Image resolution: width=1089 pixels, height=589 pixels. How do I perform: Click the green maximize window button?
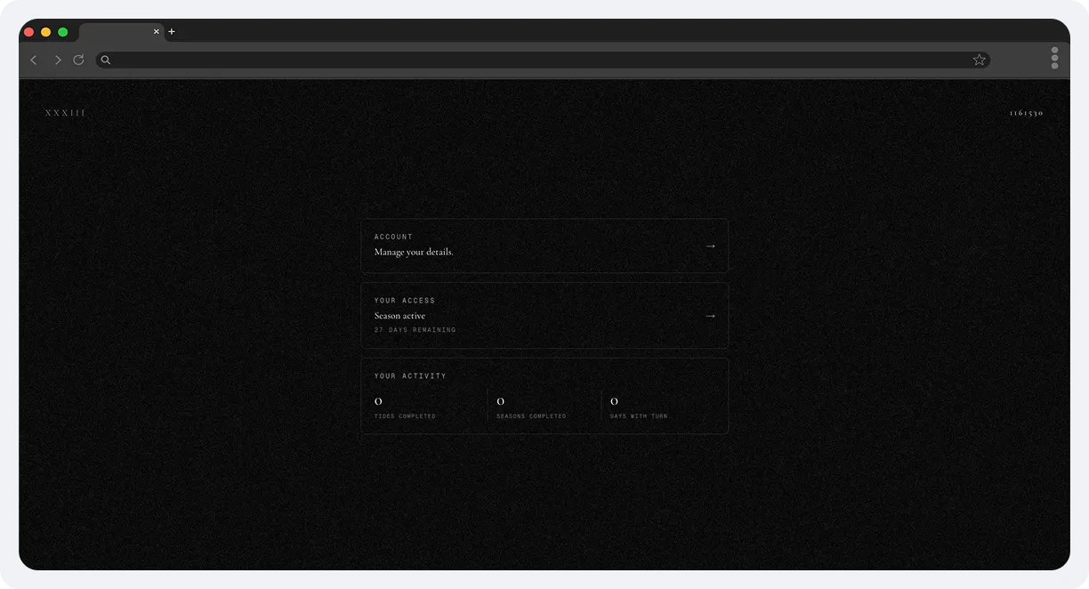click(x=62, y=32)
